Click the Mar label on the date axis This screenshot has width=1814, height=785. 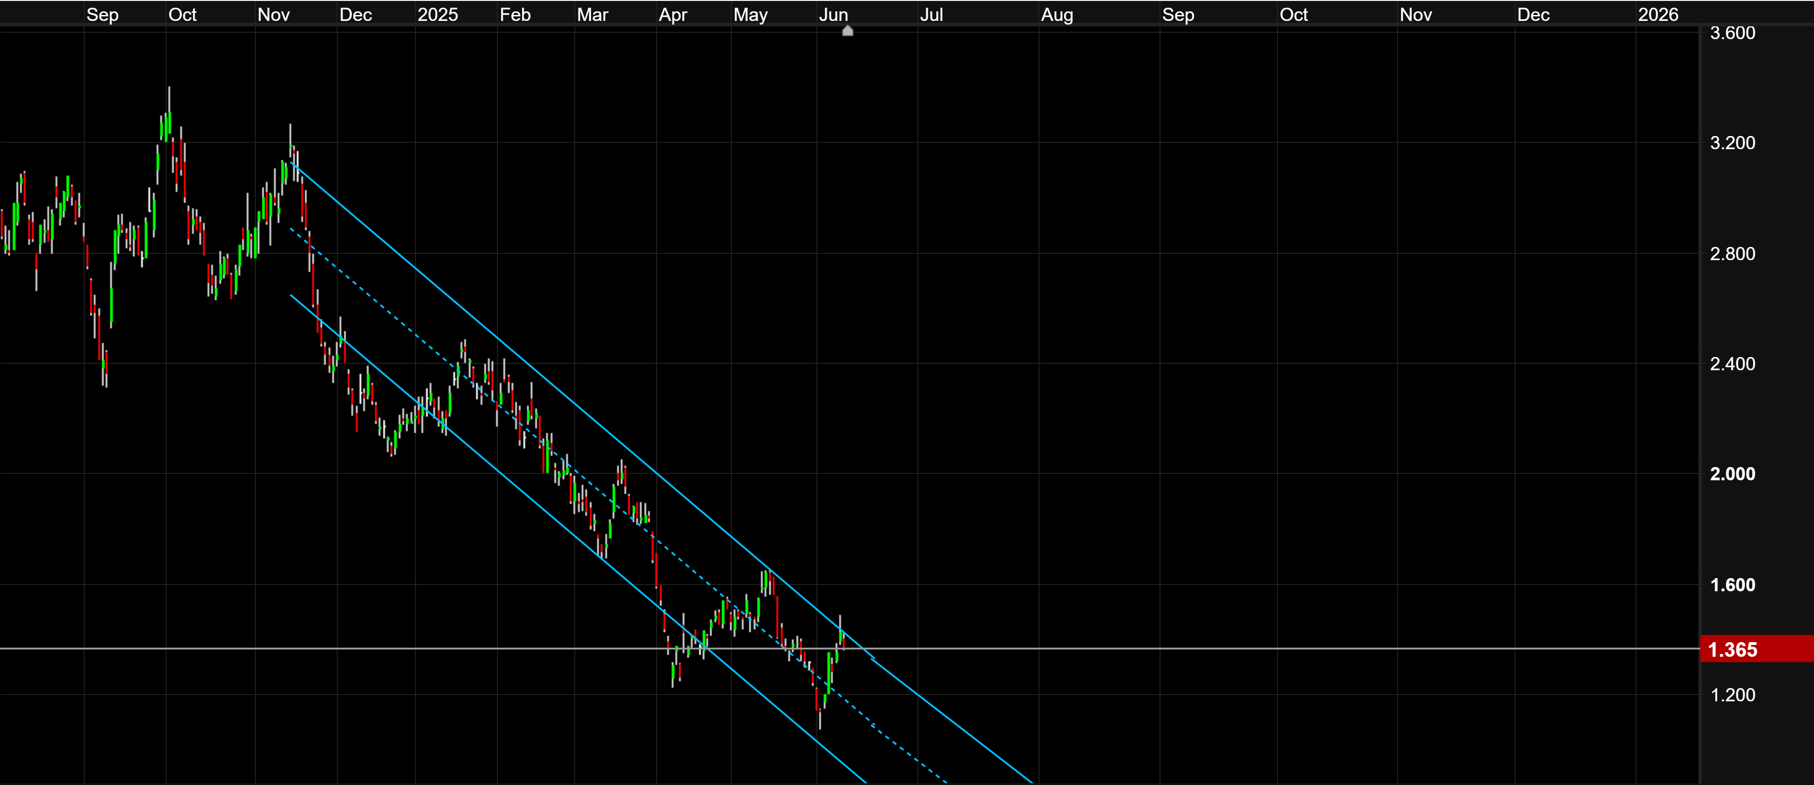[x=592, y=15]
